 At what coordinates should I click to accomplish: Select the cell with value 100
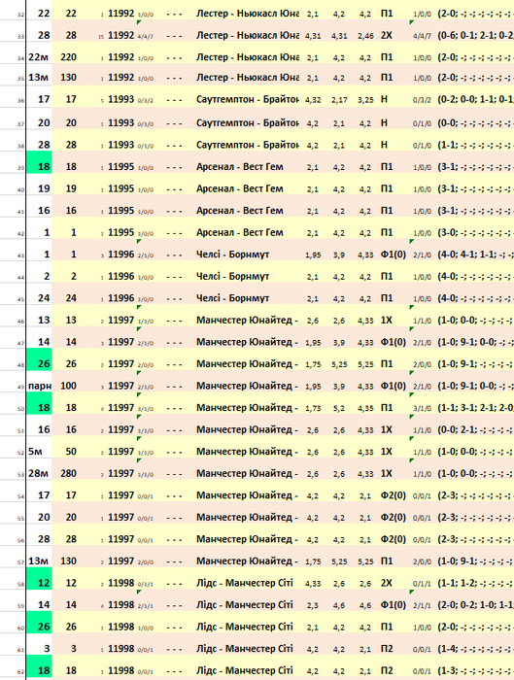click(x=69, y=386)
